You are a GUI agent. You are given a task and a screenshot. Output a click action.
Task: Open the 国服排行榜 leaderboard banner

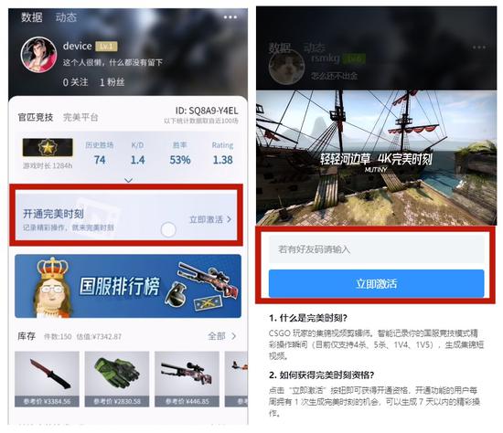coord(128,286)
